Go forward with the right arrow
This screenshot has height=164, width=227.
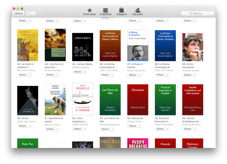(x=33, y=13)
